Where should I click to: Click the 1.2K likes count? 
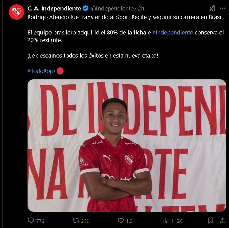click(130, 221)
